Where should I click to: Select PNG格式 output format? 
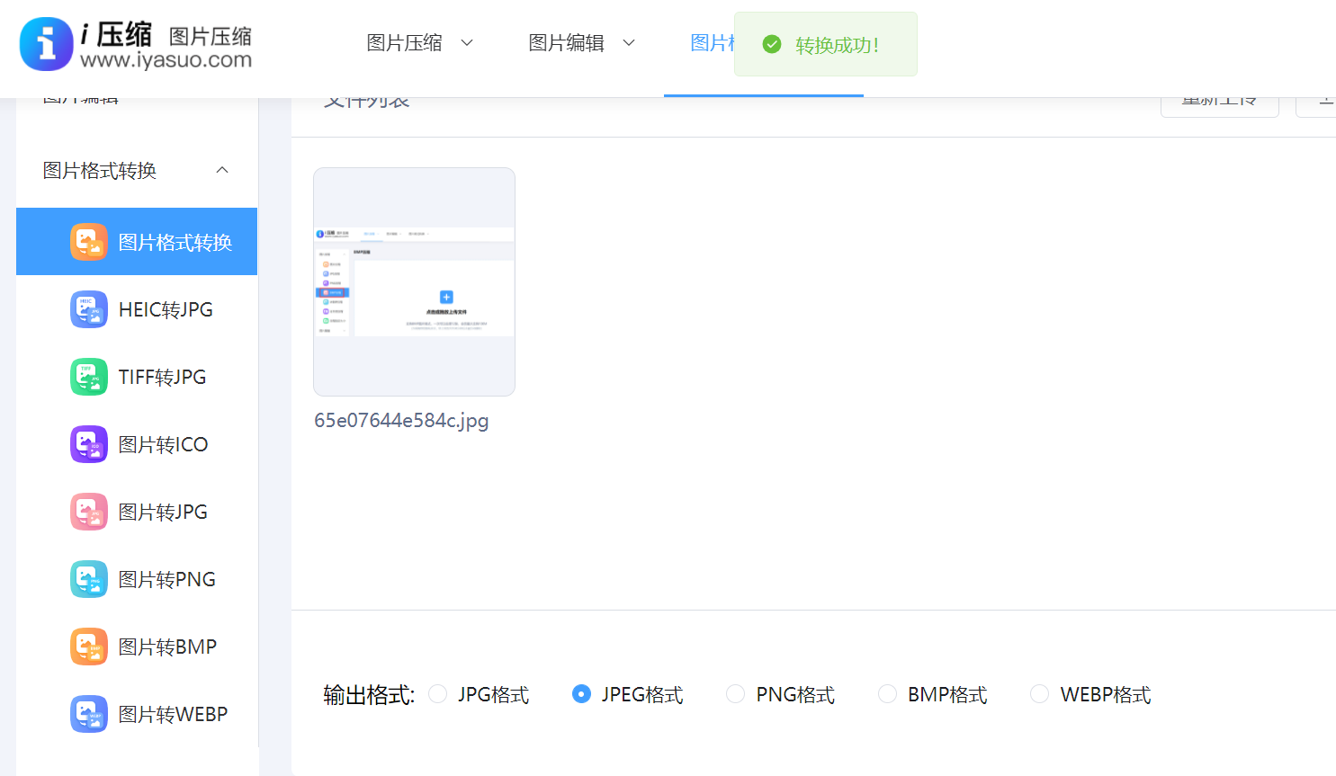point(735,693)
